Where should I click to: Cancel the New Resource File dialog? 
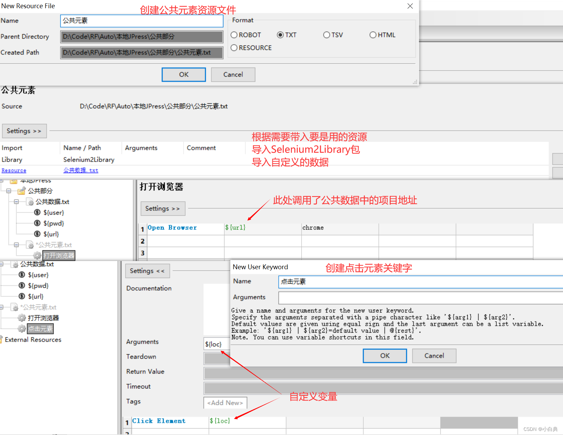pos(233,75)
